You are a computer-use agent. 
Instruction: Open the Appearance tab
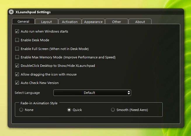(x=93, y=22)
